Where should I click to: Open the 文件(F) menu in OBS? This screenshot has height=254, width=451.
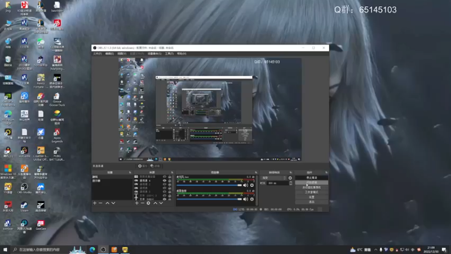coord(97,54)
